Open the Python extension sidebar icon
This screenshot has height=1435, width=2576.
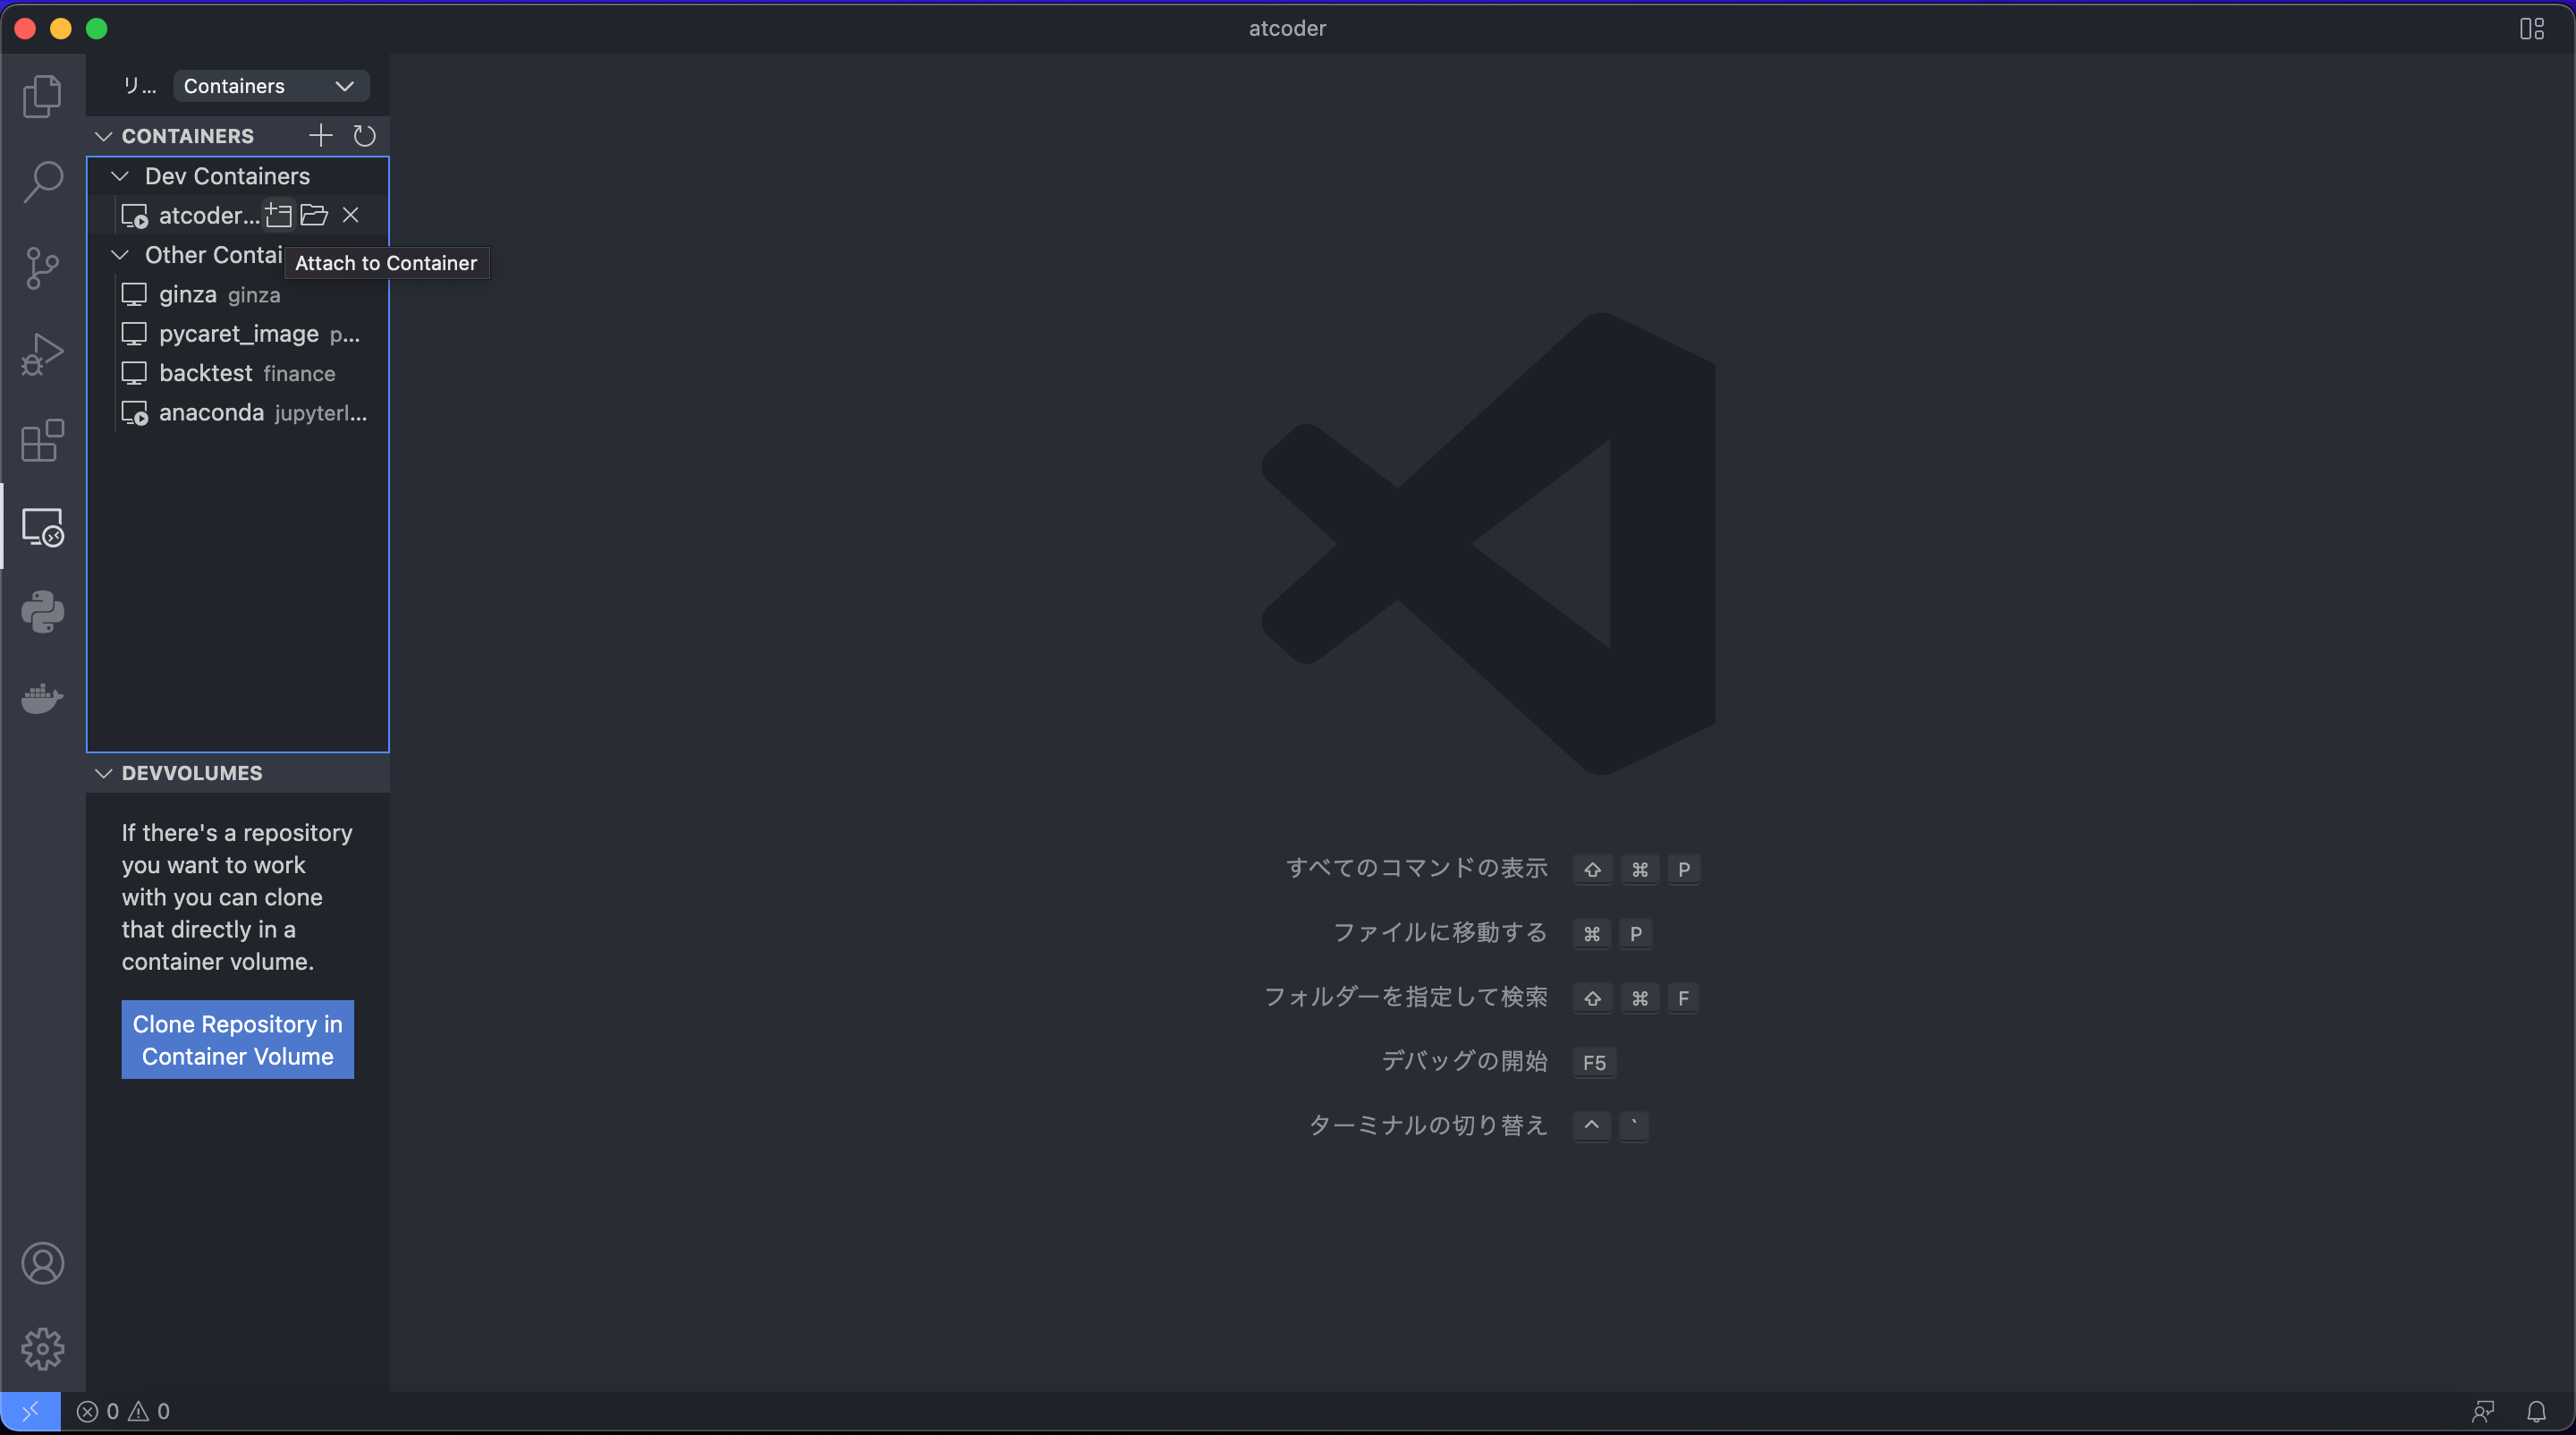42,612
